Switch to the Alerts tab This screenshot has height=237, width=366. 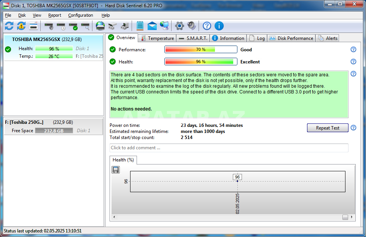(328, 38)
